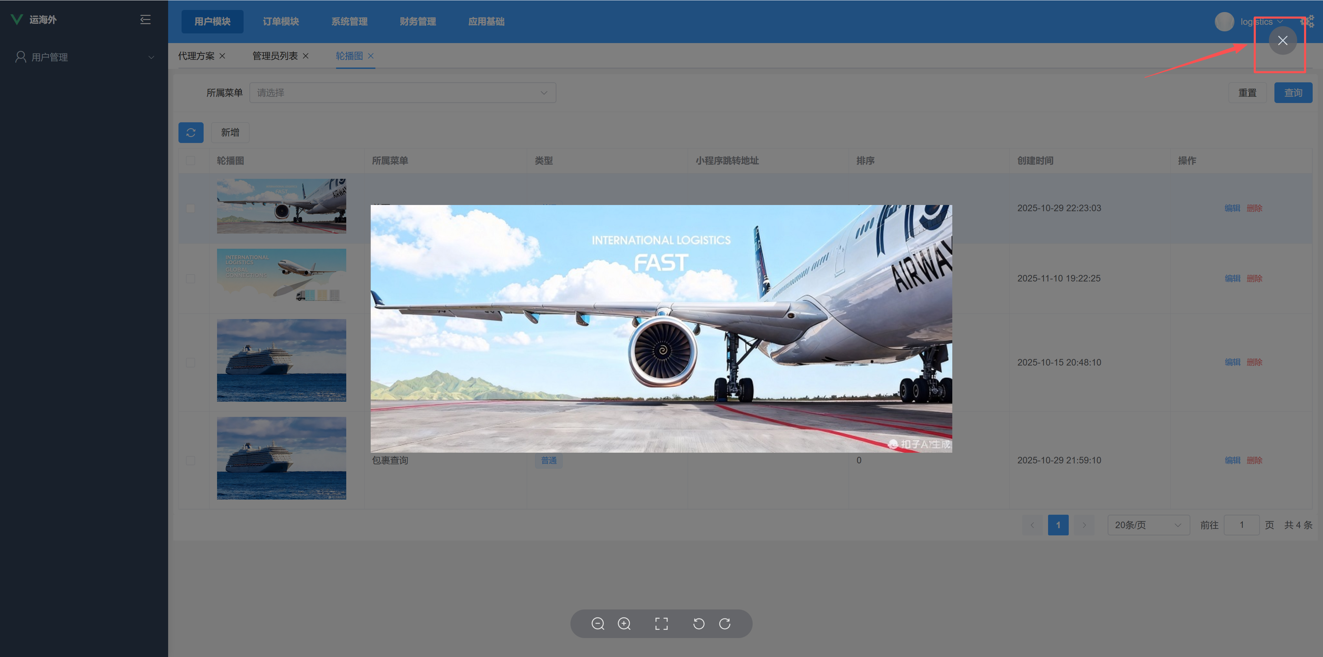Zoom in the image preview
Viewport: 1323px width, 657px height.
(624, 624)
